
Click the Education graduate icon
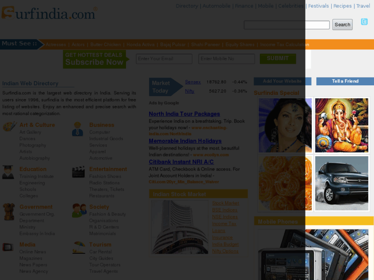pos(8,172)
